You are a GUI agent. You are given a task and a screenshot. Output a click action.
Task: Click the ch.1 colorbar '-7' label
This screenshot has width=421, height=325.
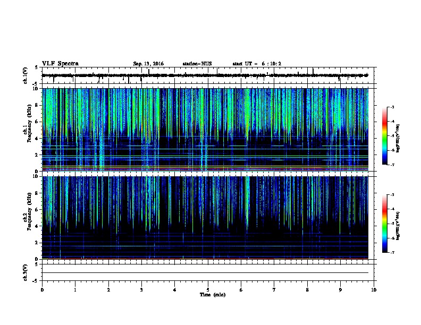(x=392, y=165)
